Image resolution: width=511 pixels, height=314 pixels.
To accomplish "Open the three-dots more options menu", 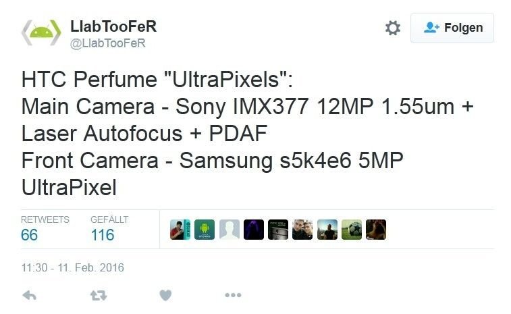I will (233, 295).
